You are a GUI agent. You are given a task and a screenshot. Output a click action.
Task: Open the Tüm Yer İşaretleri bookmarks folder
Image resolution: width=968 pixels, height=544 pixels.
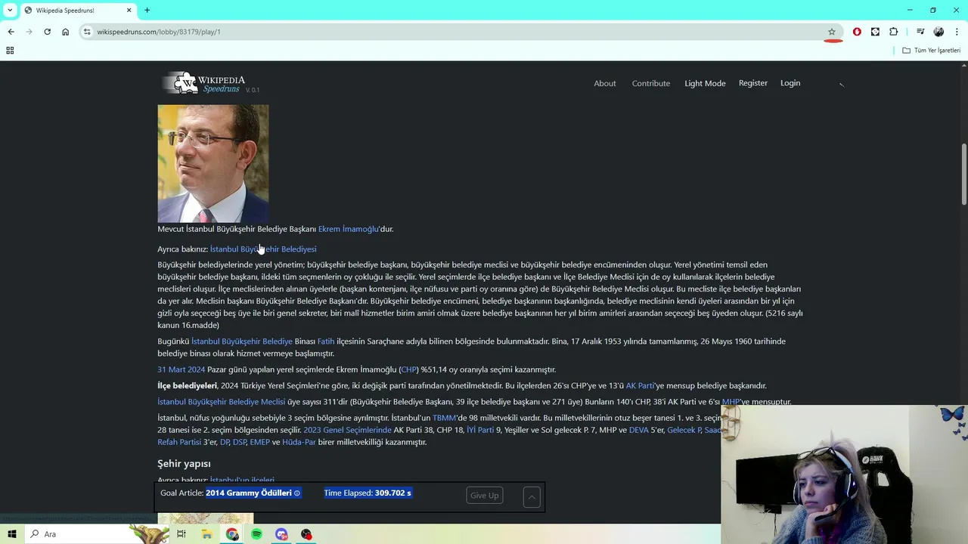coord(931,51)
